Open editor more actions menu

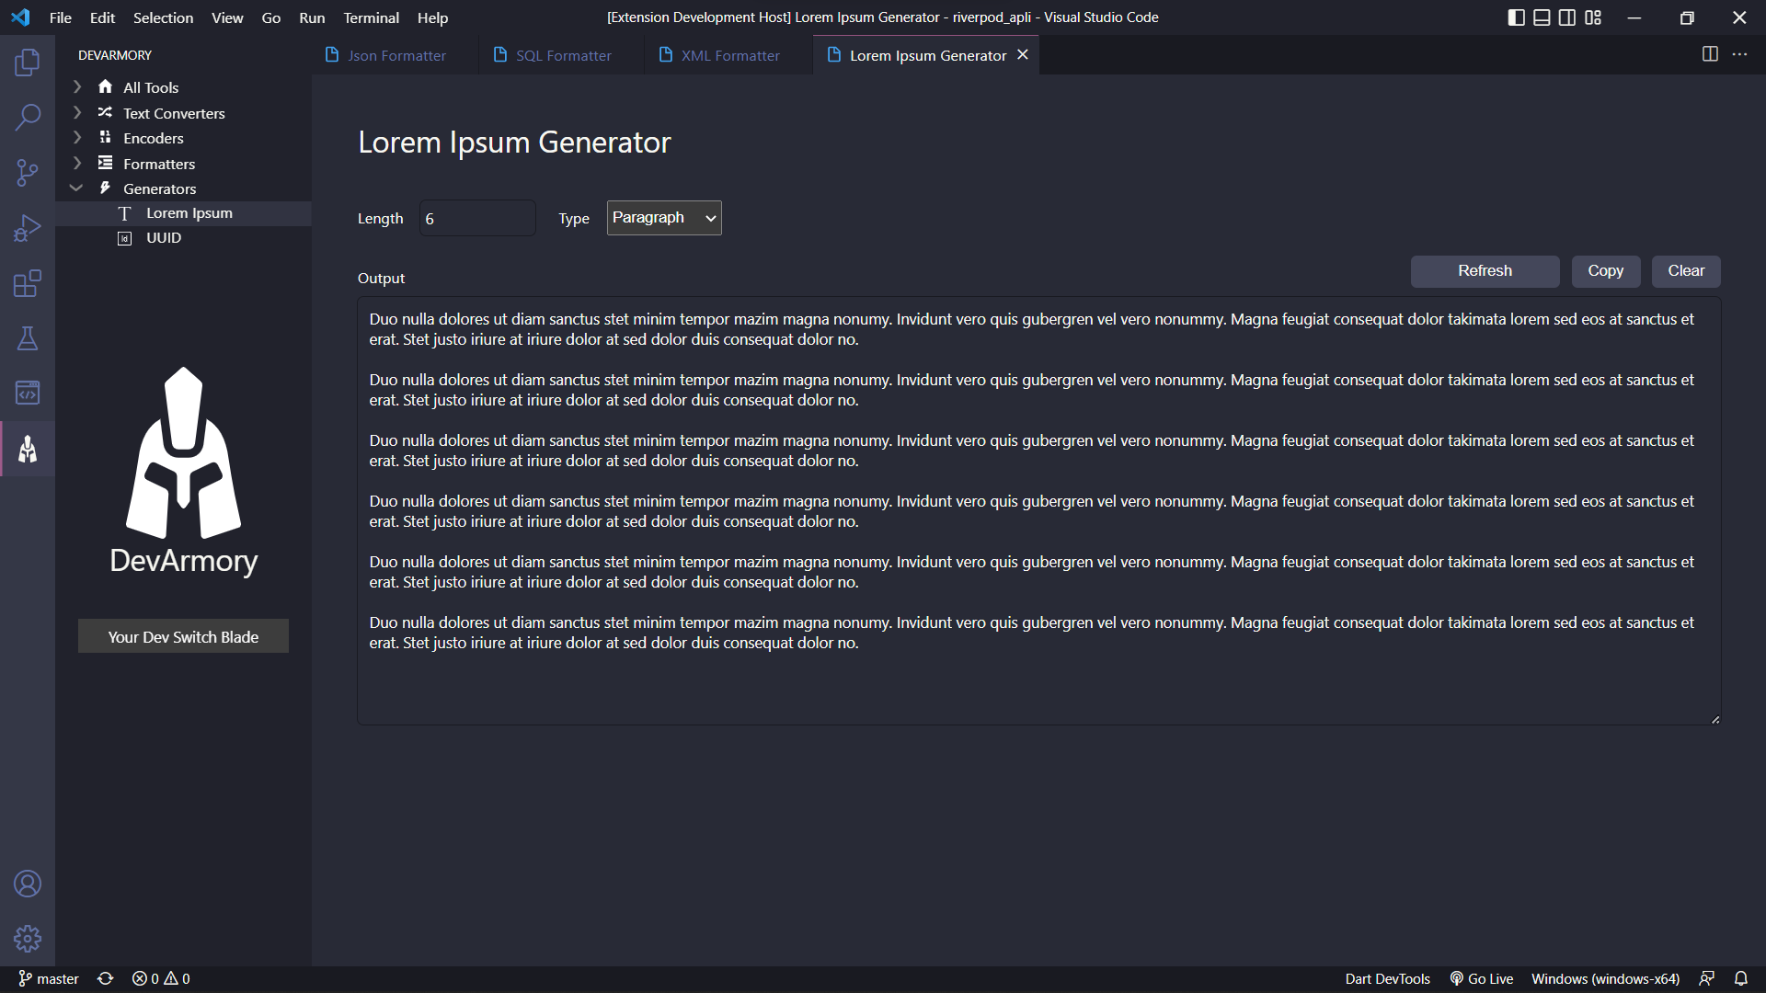[1739, 54]
